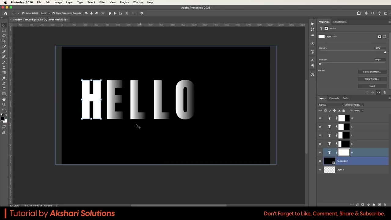Swap foreground and background colors
The image size is (391, 220).
pyautogui.click(x=6, y=115)
